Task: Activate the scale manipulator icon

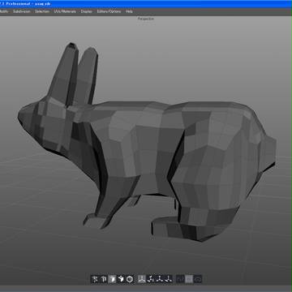Action: [x=169, y=279]
